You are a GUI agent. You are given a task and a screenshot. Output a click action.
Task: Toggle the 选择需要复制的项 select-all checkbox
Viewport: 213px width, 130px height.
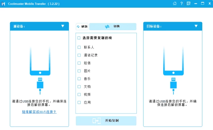pos(79,38)
